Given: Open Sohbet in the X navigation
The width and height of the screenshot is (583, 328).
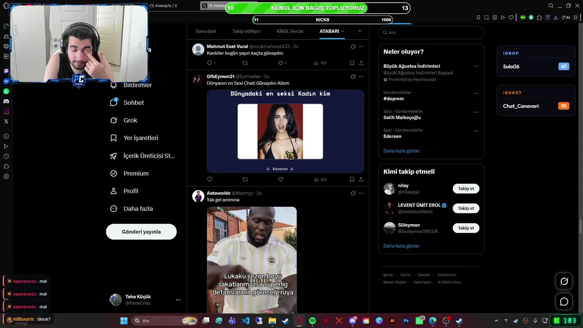Looking at the screenshot, I should [127, 102].
